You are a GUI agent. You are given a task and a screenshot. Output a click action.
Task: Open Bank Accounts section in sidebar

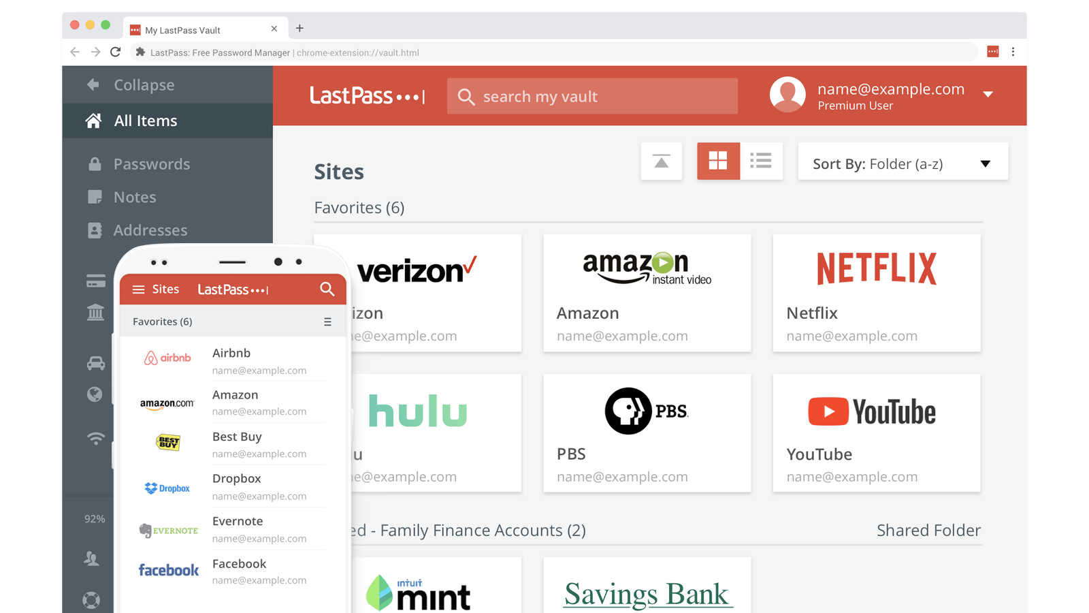tap(95, 313)
